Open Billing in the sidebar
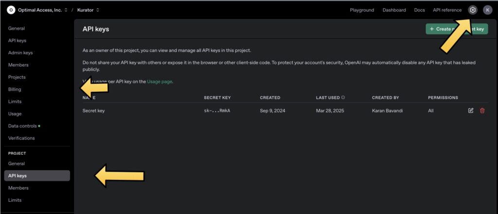498x214 pixels. [15, 89]
